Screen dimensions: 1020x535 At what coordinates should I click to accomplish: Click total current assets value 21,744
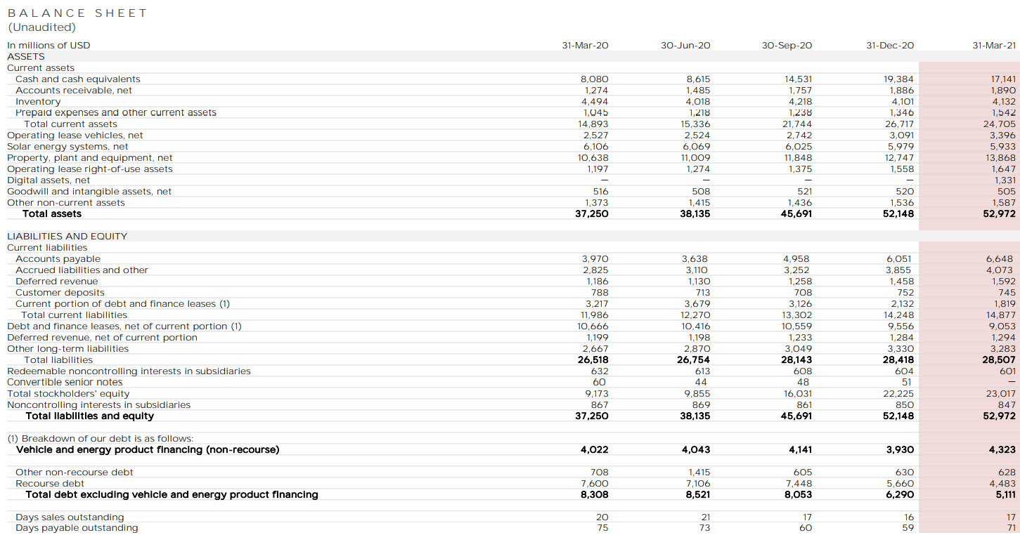pyautogui.click(x=798, y=124)
